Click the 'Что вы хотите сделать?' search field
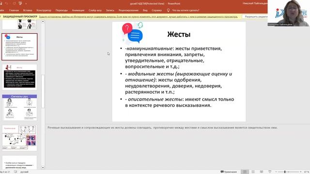Viewport: 310px width, 174px height. 186,10
